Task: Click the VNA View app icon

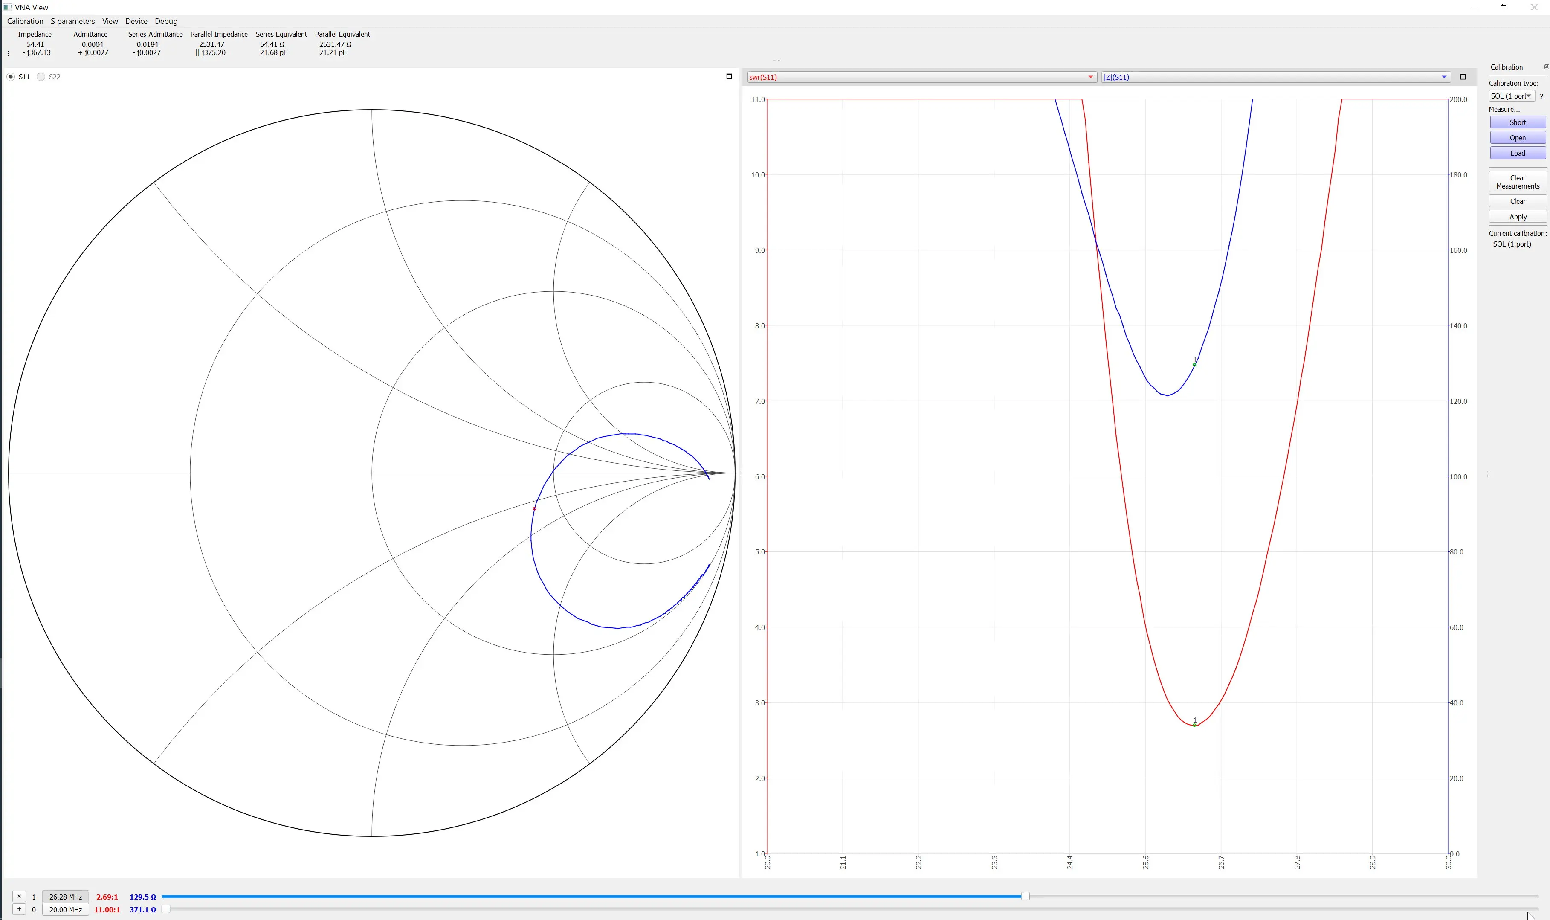Action: pos(7,7)
